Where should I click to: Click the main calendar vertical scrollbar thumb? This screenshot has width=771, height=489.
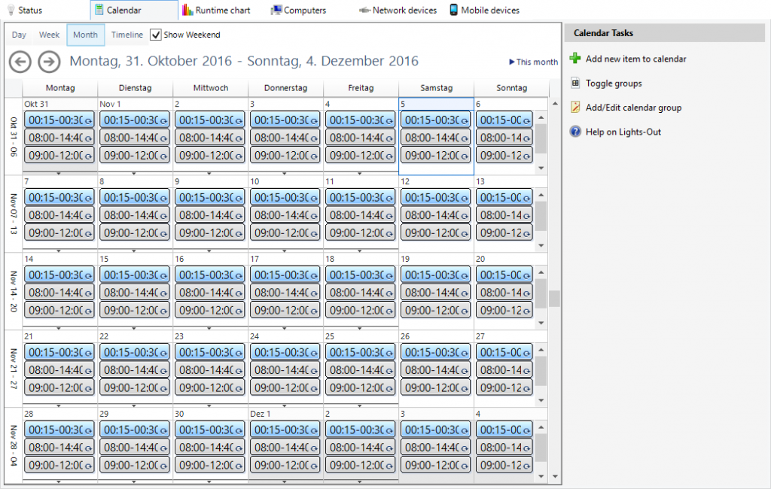pyautogui.click(x=555, y=299)
